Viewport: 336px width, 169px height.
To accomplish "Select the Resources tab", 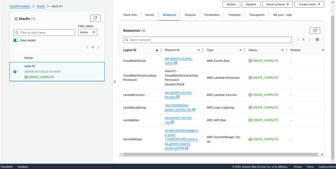I will 170,15.
